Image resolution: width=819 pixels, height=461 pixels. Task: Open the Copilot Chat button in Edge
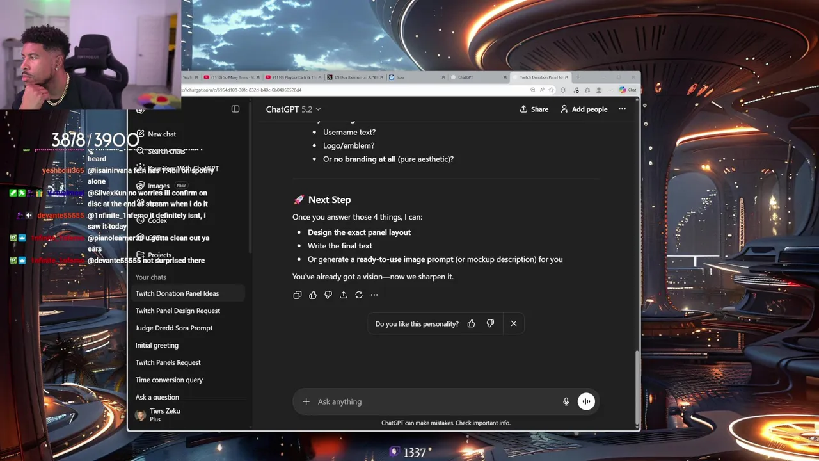[x=628, y=90]
